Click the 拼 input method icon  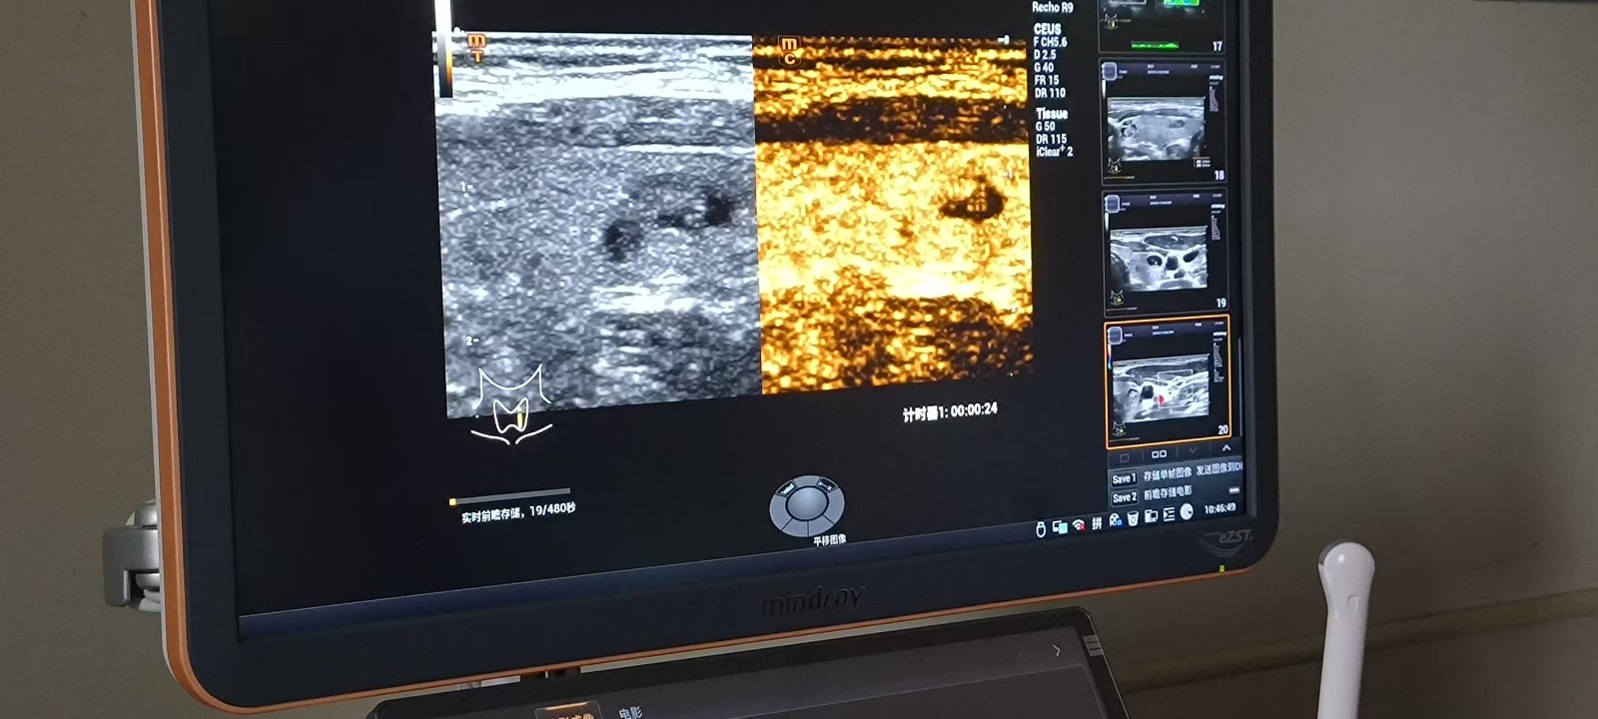pyautogui.click(x=1097, y=523)
